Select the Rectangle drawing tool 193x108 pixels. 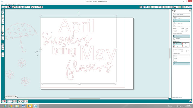pyautogui.click(x=3, y=18)
